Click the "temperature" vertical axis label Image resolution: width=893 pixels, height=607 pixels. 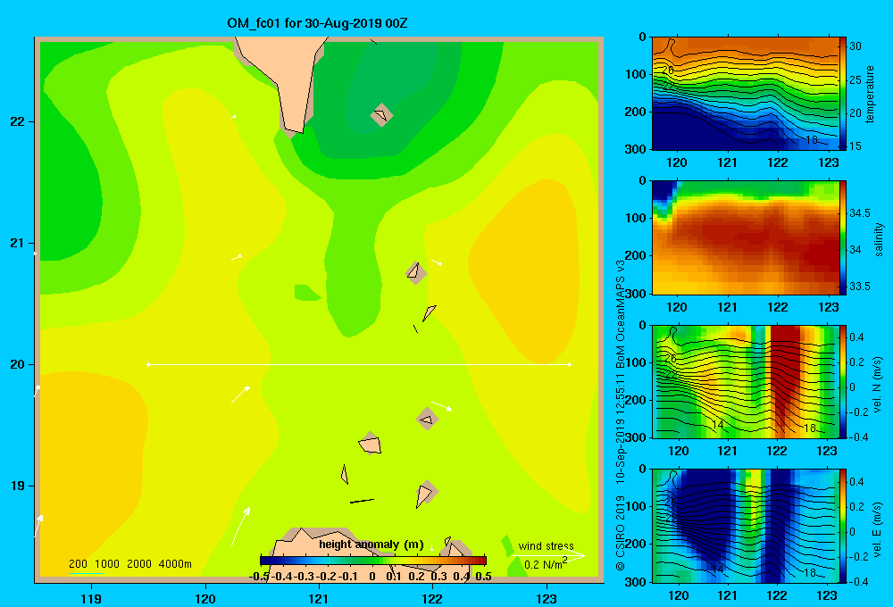(x=870, y=94)
